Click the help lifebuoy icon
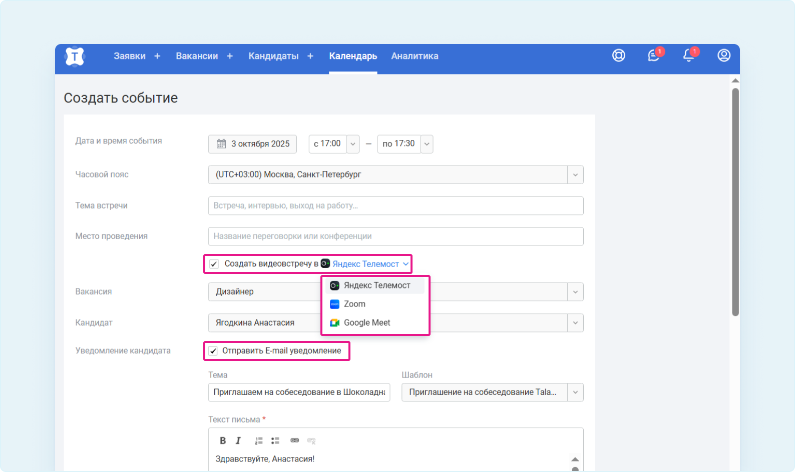Screen dimensions: 795x472 619,55
